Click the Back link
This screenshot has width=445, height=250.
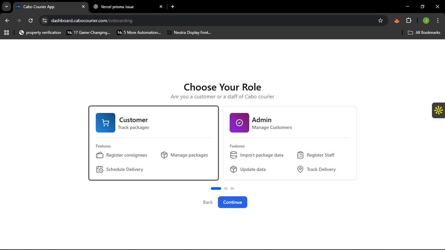pos(208,202)
